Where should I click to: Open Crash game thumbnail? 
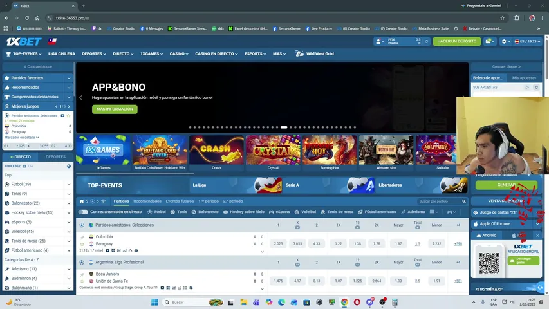pos(216,150)
